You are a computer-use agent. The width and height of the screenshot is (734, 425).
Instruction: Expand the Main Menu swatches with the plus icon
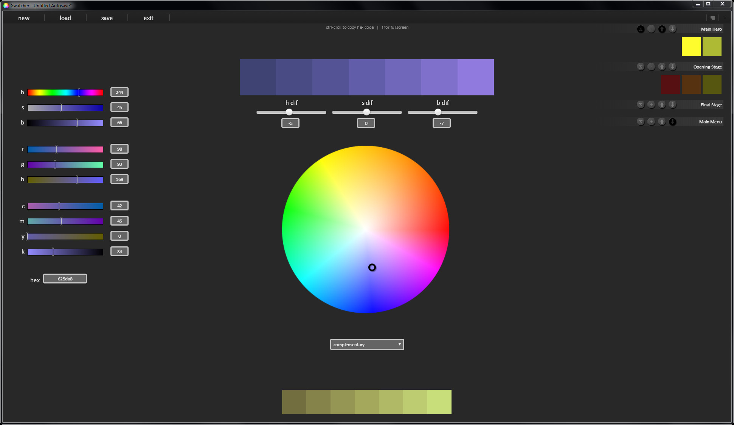click(651, 121)
